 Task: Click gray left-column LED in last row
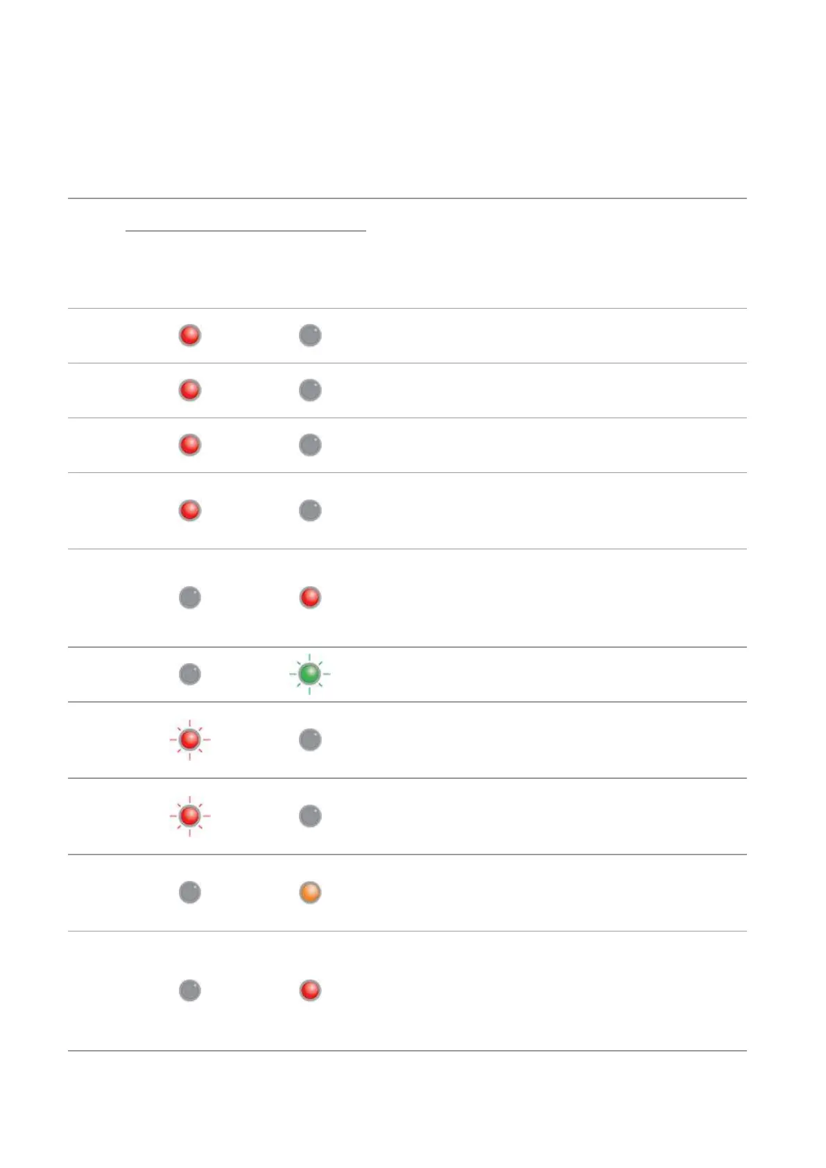coord(190,990)
